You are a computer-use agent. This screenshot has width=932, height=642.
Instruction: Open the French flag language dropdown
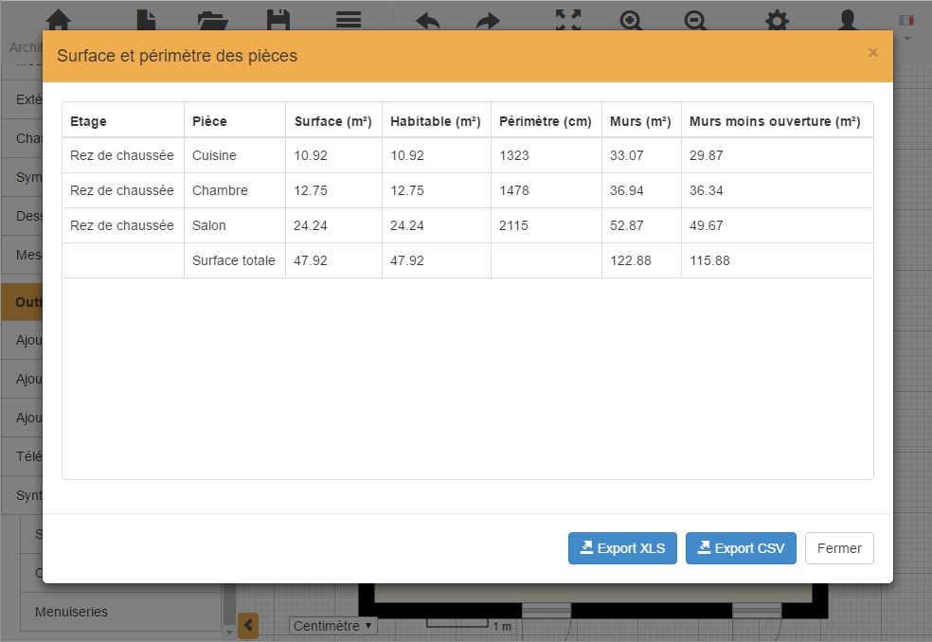click(x=906, y=25)
